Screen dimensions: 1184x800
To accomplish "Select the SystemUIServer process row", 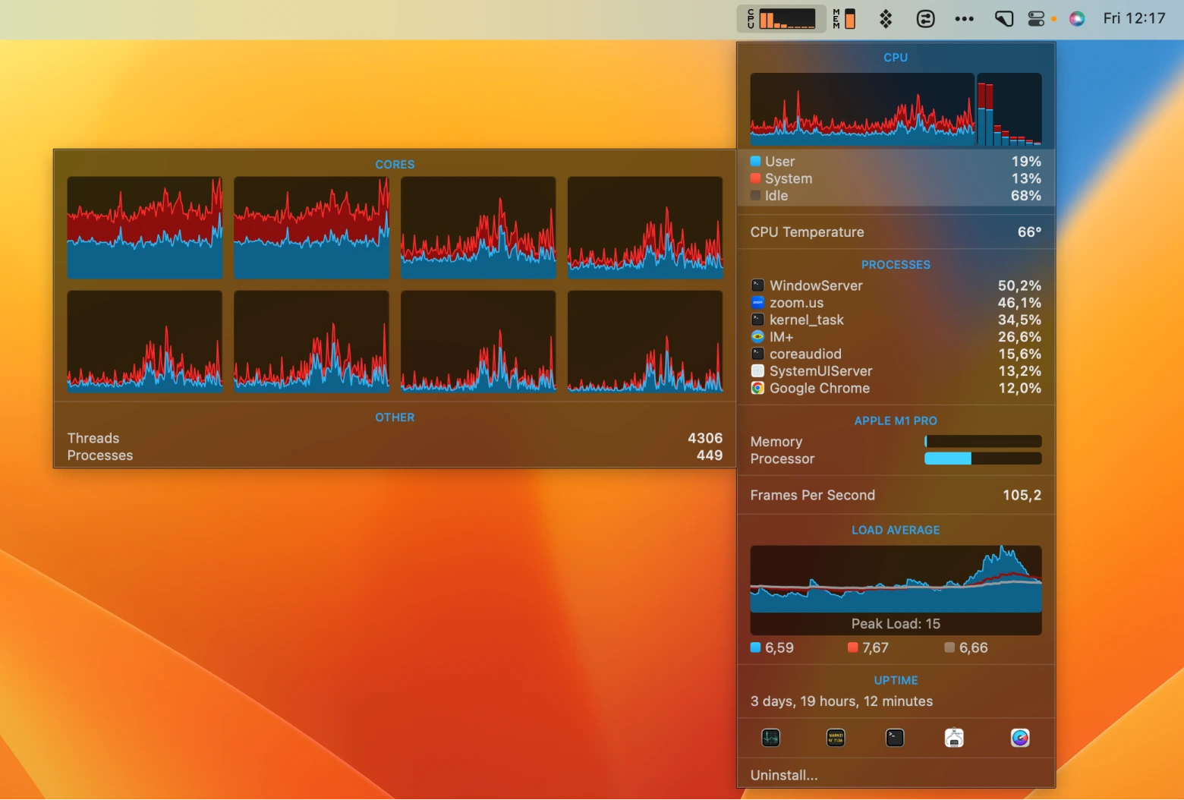I will 896,371.
